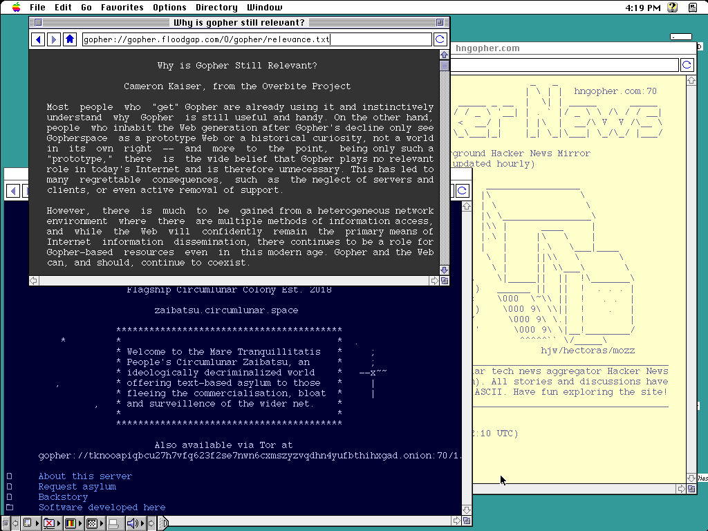This screenshot has height=531, width=708.
Task: Follow the 'Software developed here' link
Action: (102, 507)
